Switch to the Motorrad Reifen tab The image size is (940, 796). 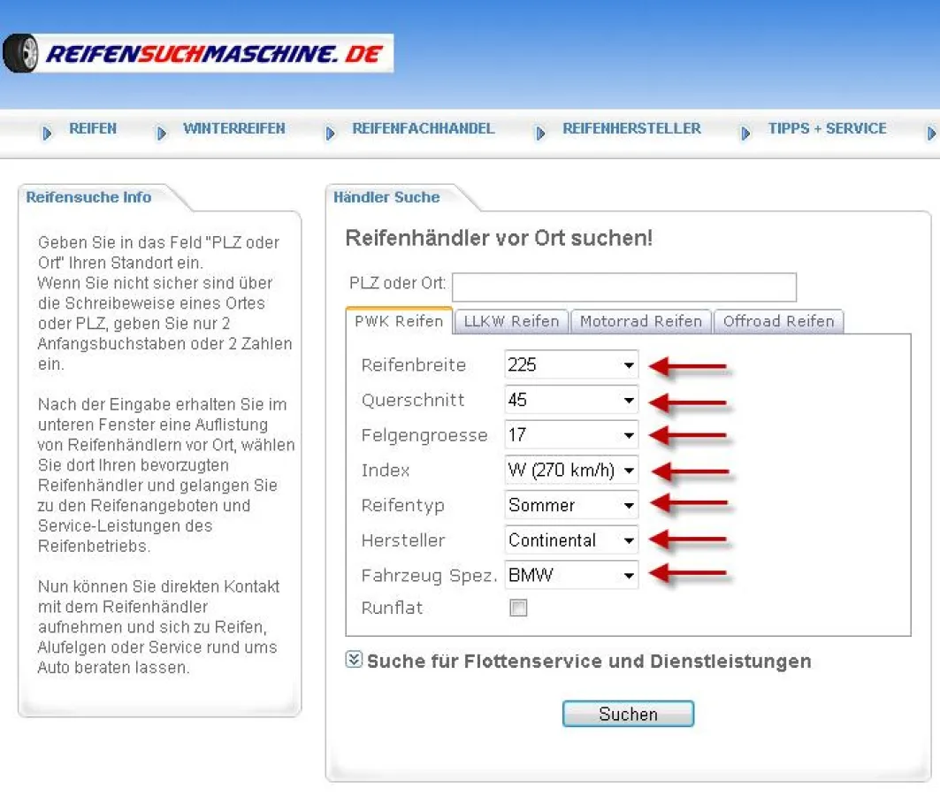pyautogui.click(x=640, y=321)
